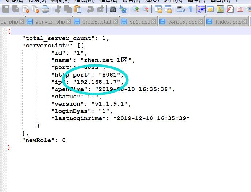Print the current document
This screenshot has height=192, width=251.
pyautogui.click(x=45, y=9)
